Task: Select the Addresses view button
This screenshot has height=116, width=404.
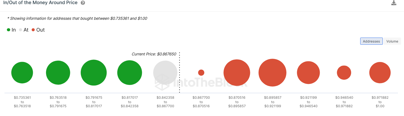Action: click(371, 41)
